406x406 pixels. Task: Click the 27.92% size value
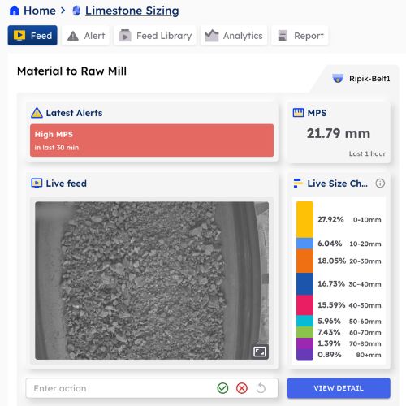[330, 219]
